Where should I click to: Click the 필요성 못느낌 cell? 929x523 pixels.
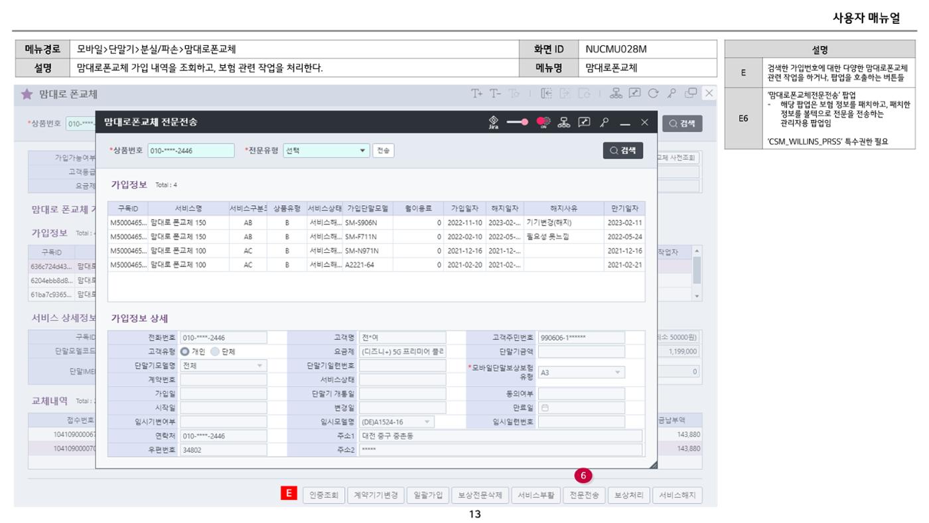point(563,236)
